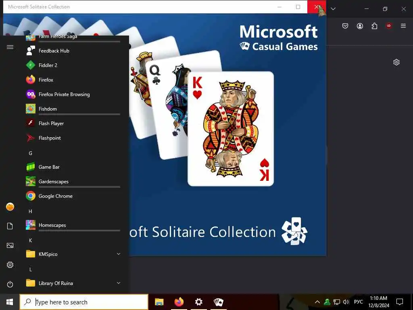Click the green user tray icon
Image resolution: width=413 pixels, height=310 pixels.
tap(327, 302)
